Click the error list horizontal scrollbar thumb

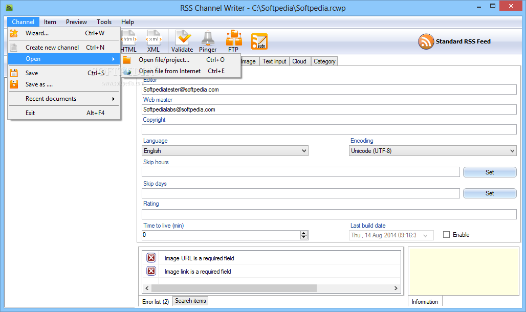(234, 288)
